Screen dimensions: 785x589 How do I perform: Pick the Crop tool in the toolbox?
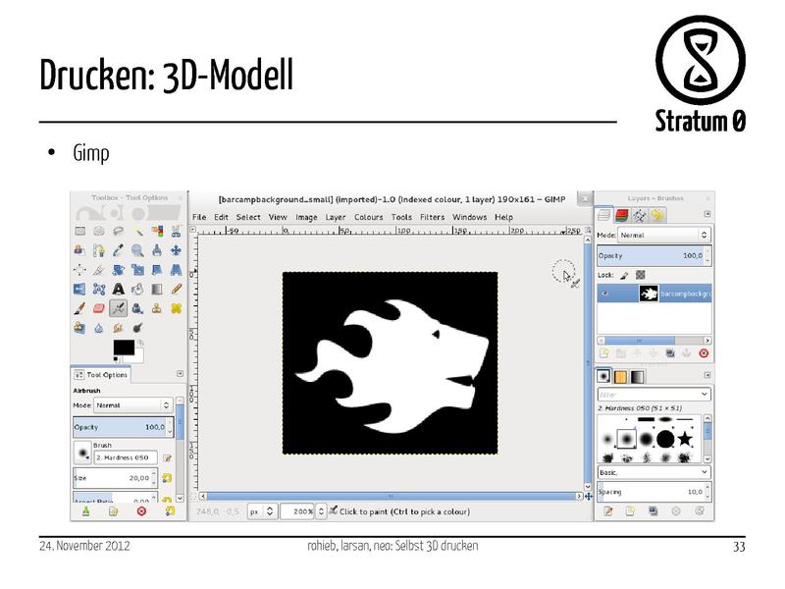coord(97,269)
